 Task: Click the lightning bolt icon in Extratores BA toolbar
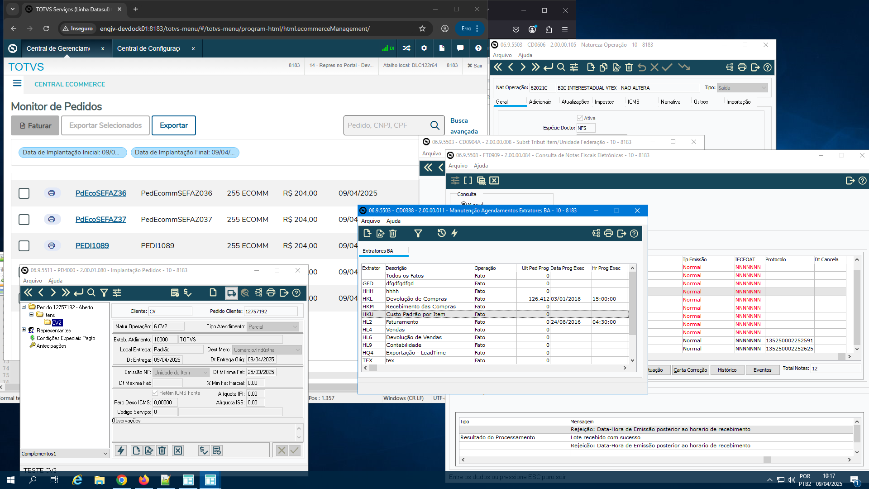coord(454,233)
